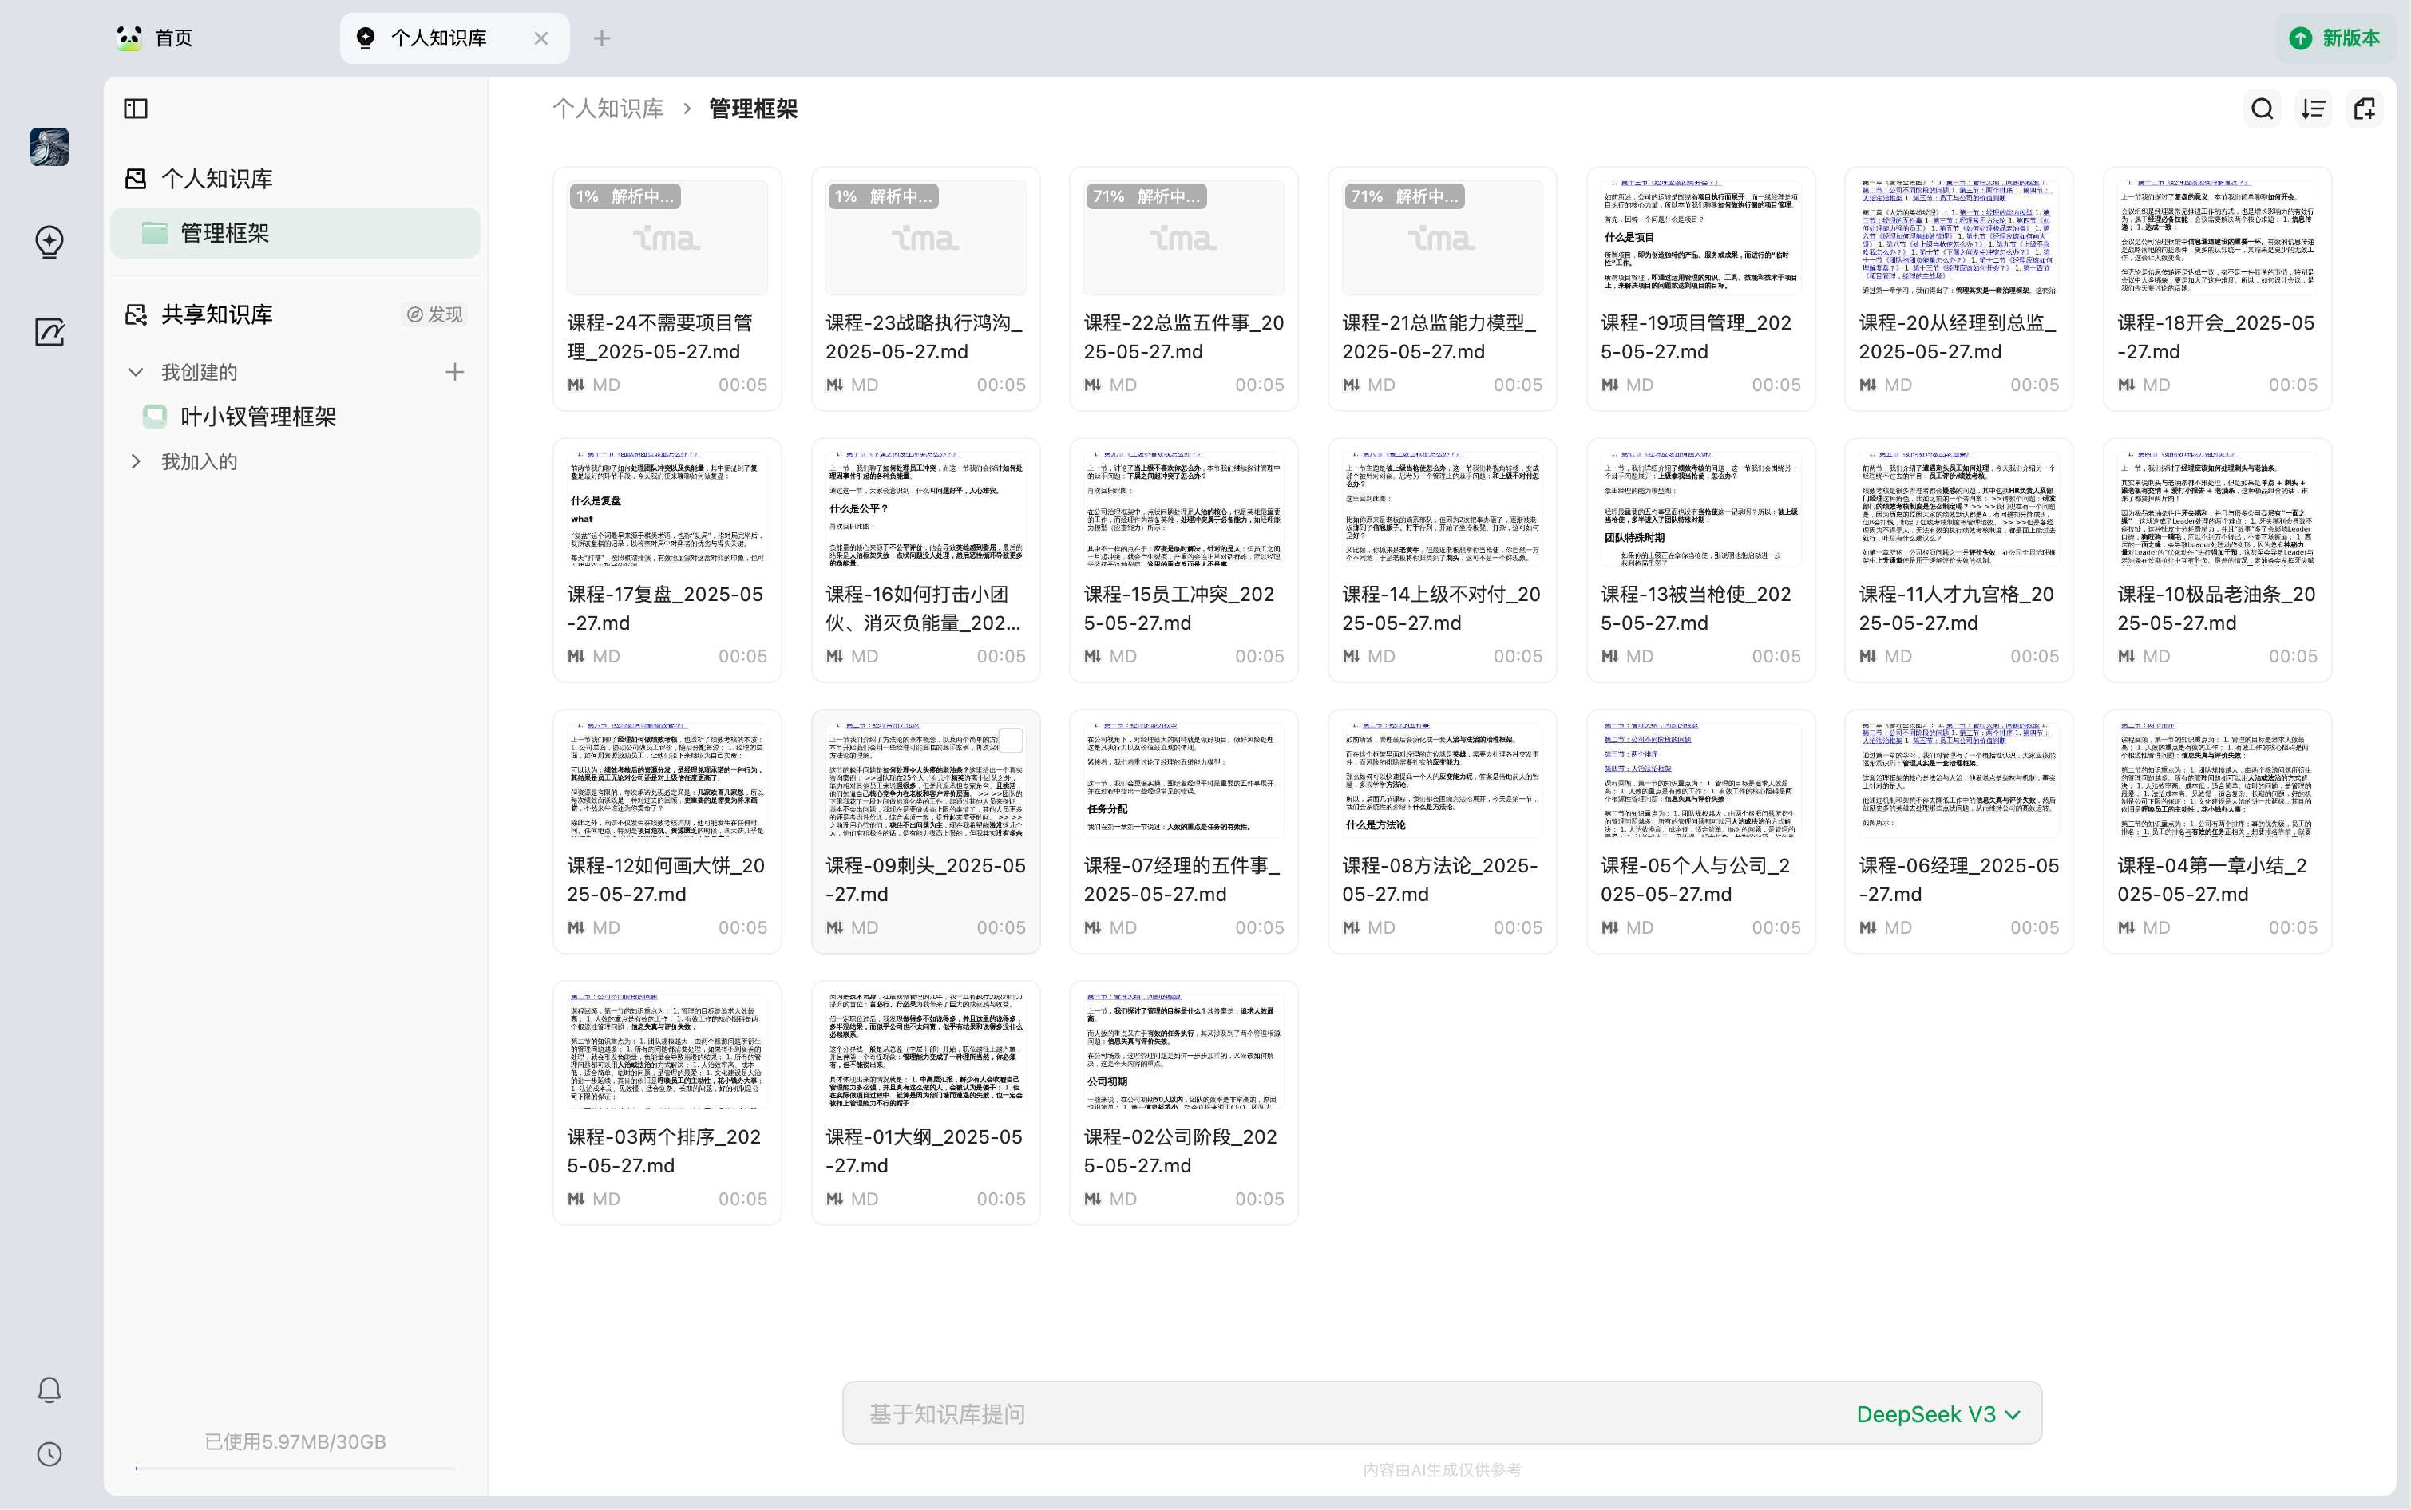The height and width of the screenshot is (1510, 2411).
Task: Click the 个人知识库 heading in sidebar
Action: click(x=216, y=179)
